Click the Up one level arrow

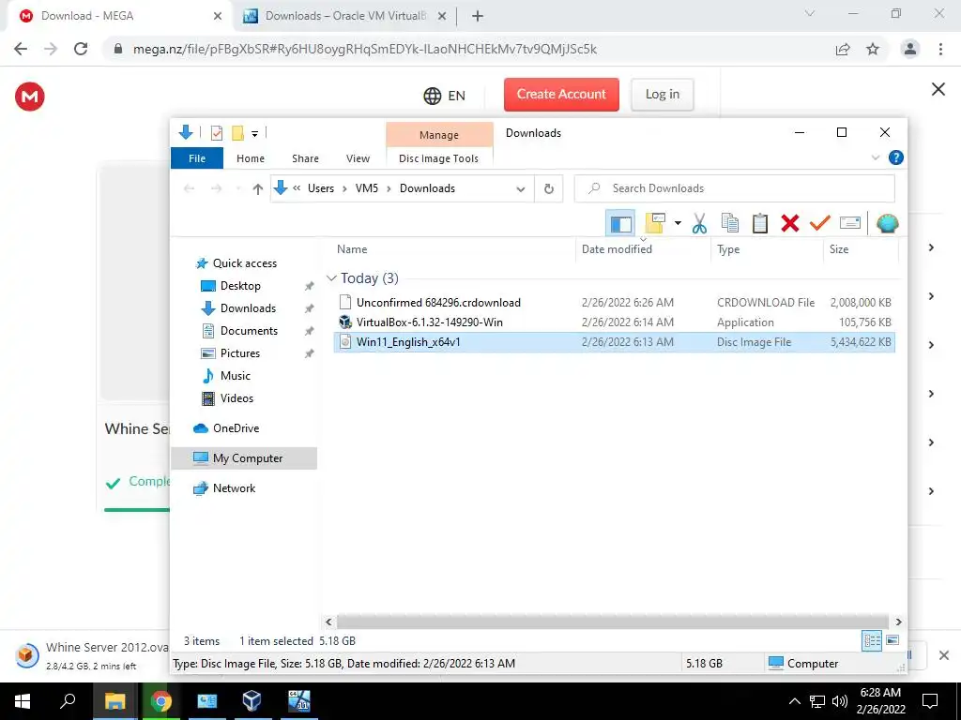pos(257,189)
